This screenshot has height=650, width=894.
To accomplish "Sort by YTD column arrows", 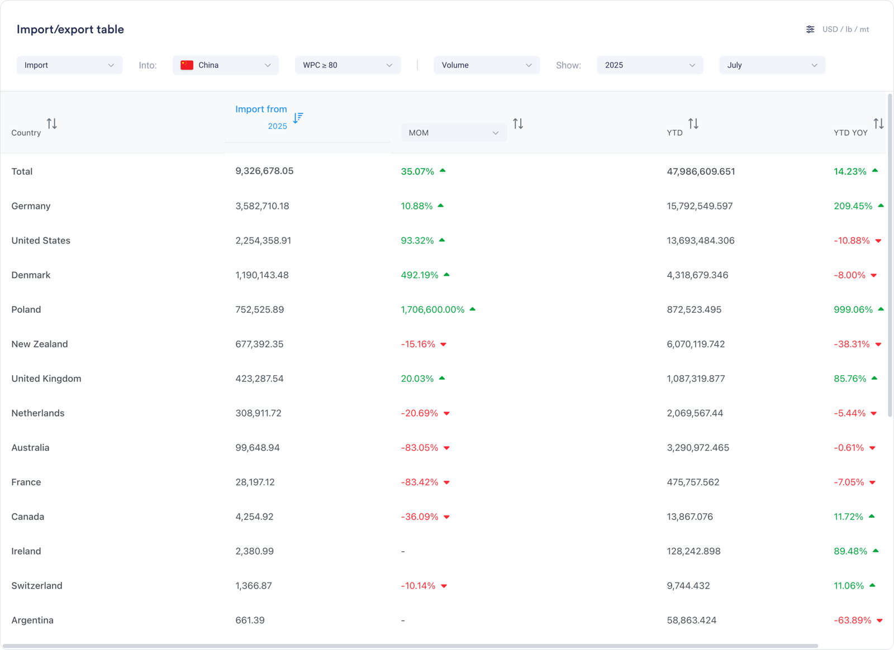I will click(x=693, y=123).
